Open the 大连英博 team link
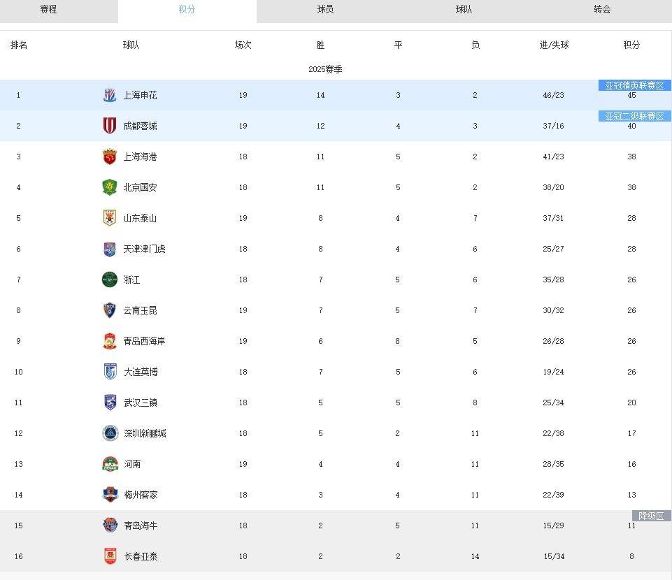The width and height of the screenshot is (672, 580). (141, 372)
